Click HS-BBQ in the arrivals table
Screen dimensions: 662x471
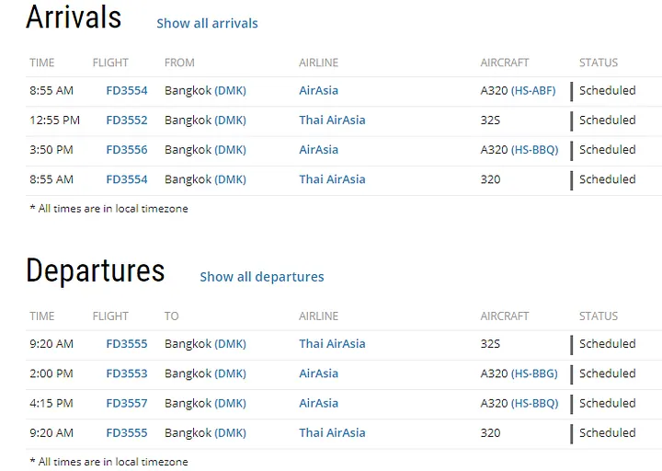point(534,150)
